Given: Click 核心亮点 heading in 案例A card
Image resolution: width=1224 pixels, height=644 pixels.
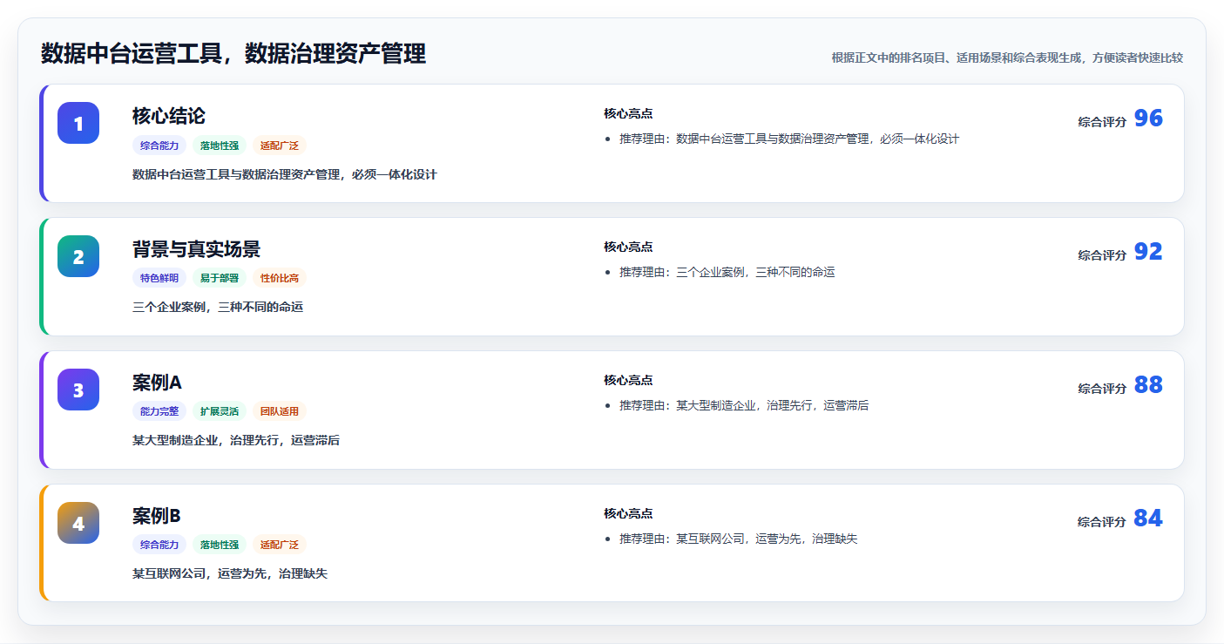Looking at the screenshot, I should [x=628, y=381].
